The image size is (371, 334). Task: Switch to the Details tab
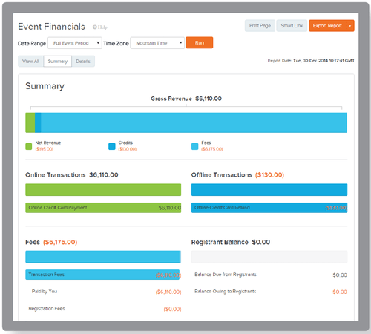pos(83,62)
